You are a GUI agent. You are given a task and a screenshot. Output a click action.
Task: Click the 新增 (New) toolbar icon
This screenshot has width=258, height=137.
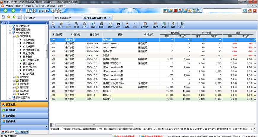tap(52, 25)
